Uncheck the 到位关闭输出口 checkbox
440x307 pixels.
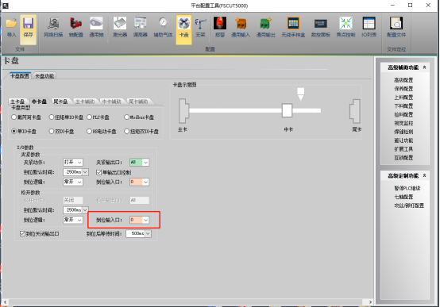click(x=23, y=233)
